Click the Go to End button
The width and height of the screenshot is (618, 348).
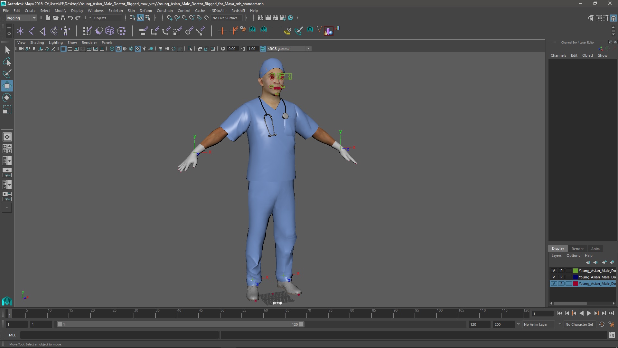tap(611, 313)
